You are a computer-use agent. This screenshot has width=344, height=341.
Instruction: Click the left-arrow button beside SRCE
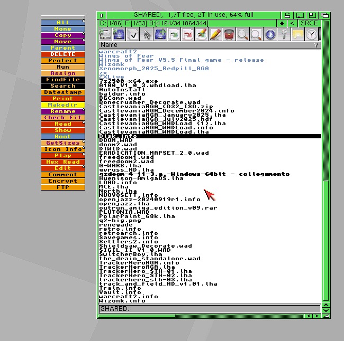click(x=292, y=23)
